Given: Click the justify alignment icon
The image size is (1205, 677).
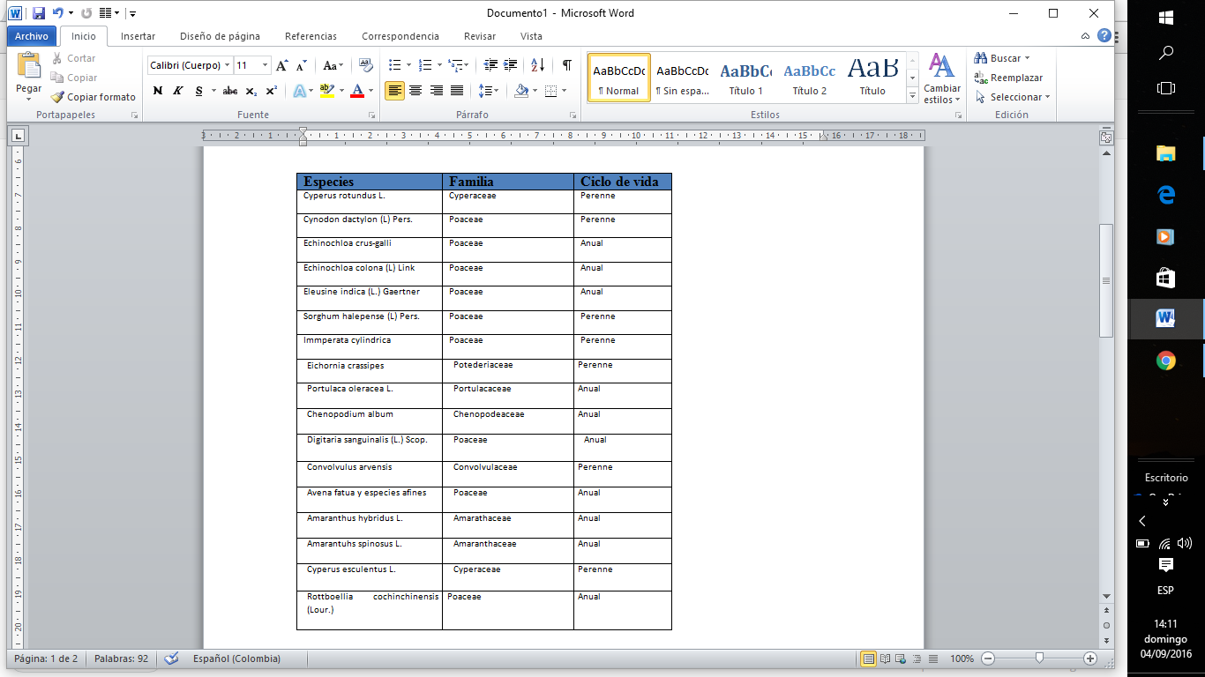Looking at the screenshot, I should click(x=457, y=91).
